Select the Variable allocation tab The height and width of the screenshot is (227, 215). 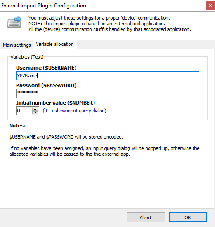[55, 44]
